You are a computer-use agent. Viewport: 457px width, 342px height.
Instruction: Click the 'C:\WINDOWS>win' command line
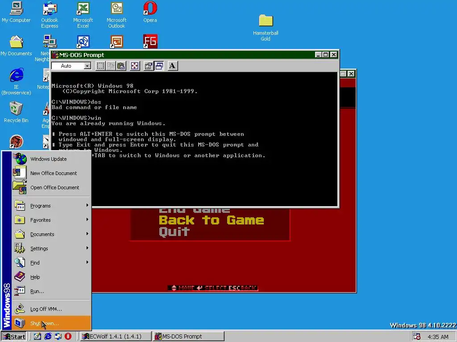click(76, 118)
